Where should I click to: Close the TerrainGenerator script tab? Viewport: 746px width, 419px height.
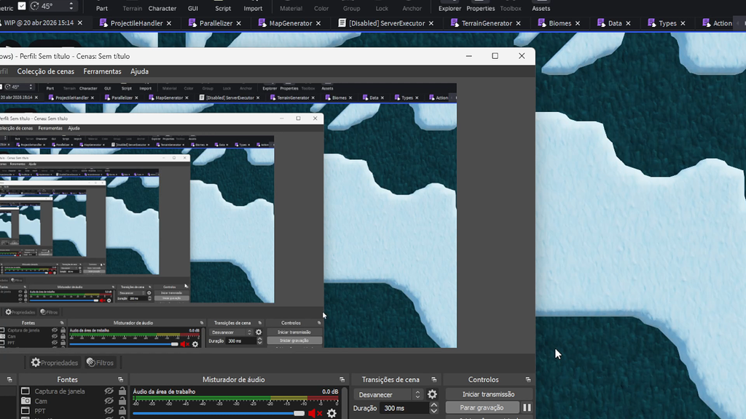[x=518, y=23]
